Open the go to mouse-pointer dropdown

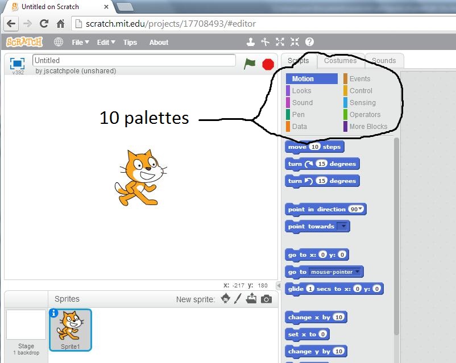(x=358, y=272)
